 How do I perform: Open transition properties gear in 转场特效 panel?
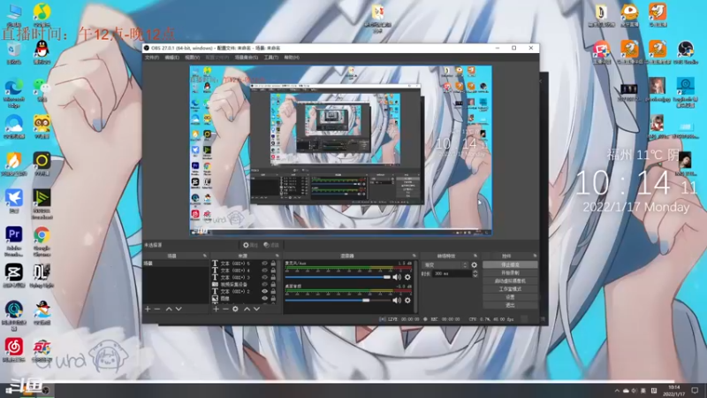474,264
